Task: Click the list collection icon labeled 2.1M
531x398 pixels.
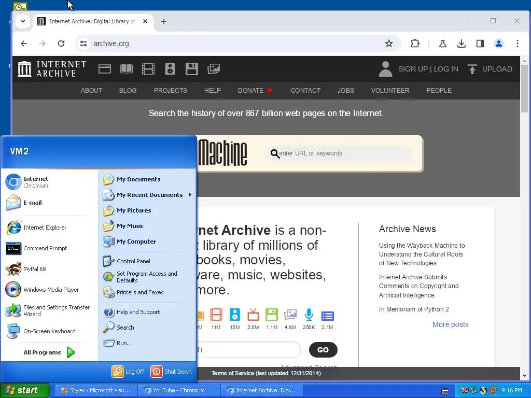Action: click(328, 316)
